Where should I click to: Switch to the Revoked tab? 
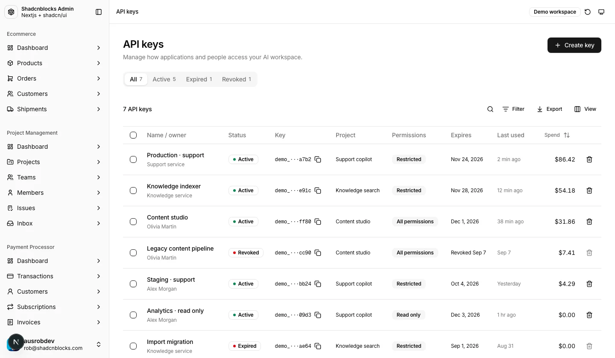click(237, 79)
